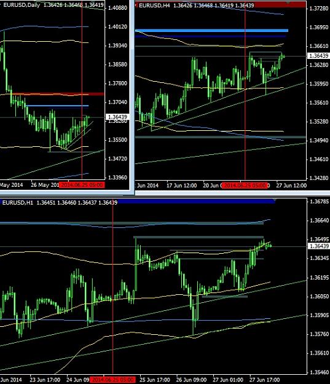Select dark blue bar atop H1 chart
This screenshot has width=330, height=384.
[x=196, y=202]
